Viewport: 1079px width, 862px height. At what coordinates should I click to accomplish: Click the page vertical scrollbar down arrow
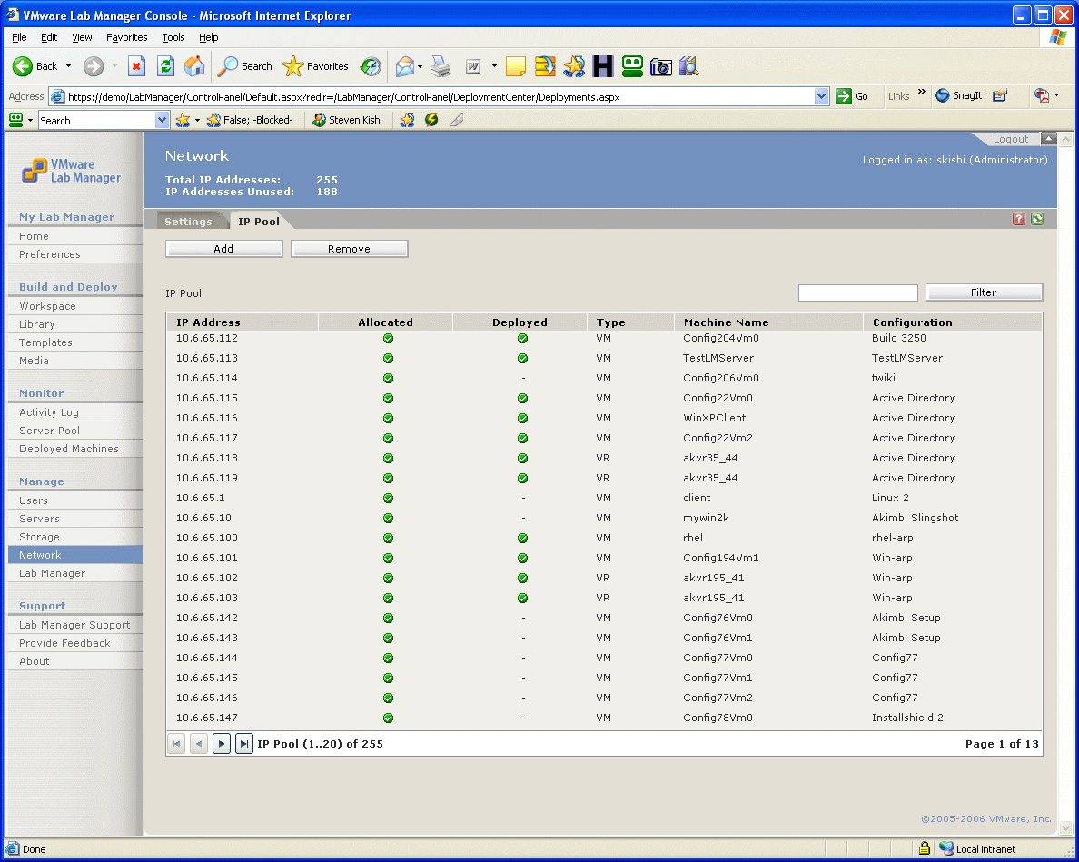pyautogui.click(x=1066, y=827)
